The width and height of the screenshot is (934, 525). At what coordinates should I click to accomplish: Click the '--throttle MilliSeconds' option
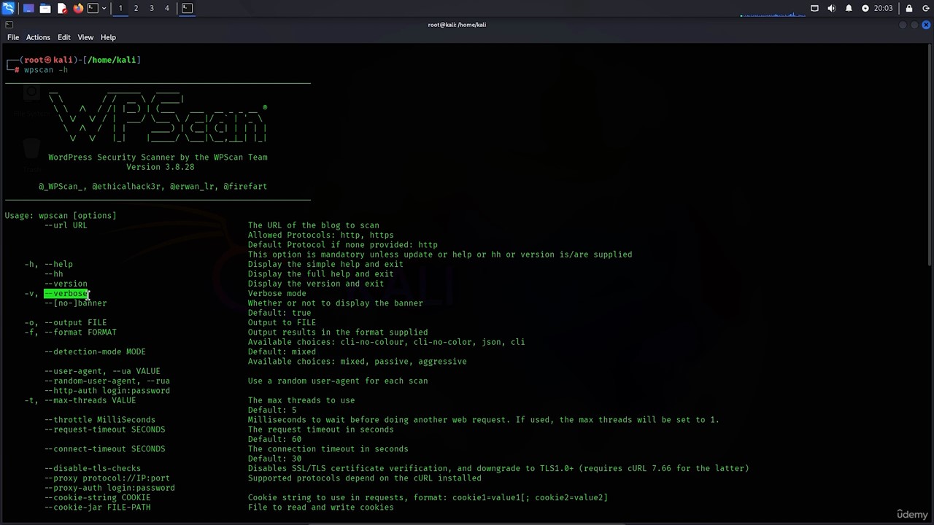(x=99, y=420)
